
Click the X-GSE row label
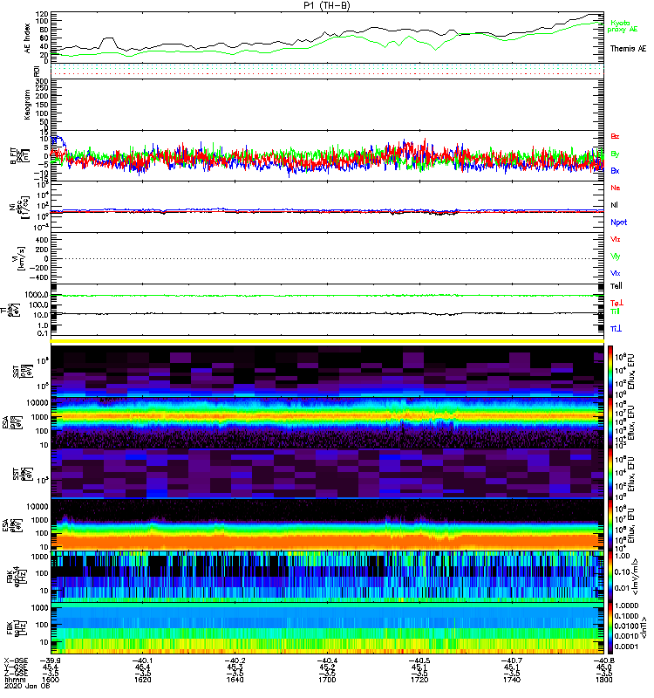[x=14, y=660]
